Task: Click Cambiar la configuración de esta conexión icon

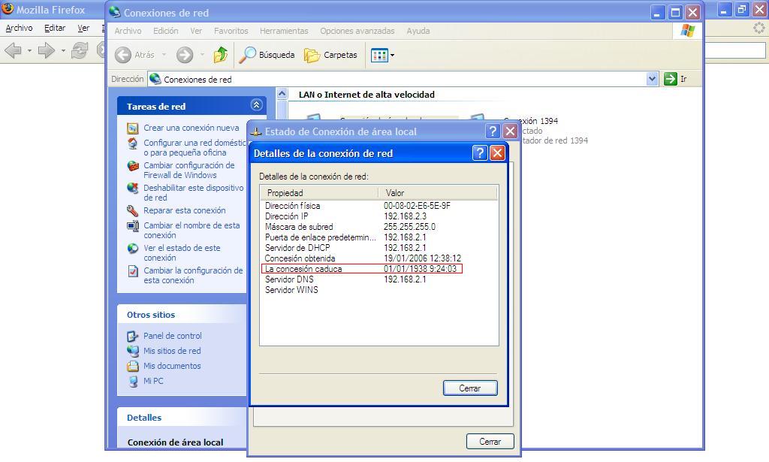Action: point(133,271)
